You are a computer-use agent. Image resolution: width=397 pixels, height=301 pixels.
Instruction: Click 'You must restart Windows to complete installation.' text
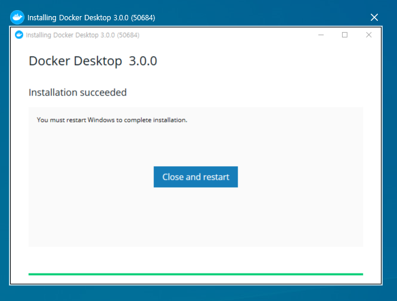tap(112, 120)
